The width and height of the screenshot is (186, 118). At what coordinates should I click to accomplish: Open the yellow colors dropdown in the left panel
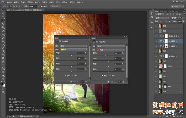(74, 50)
